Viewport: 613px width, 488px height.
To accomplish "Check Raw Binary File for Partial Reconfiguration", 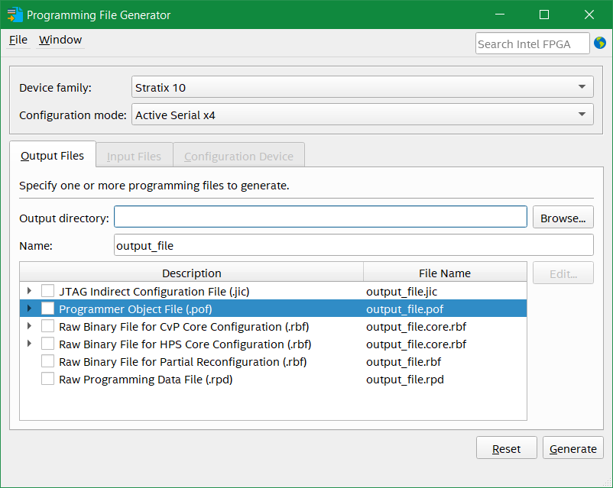I will (48, 361).
